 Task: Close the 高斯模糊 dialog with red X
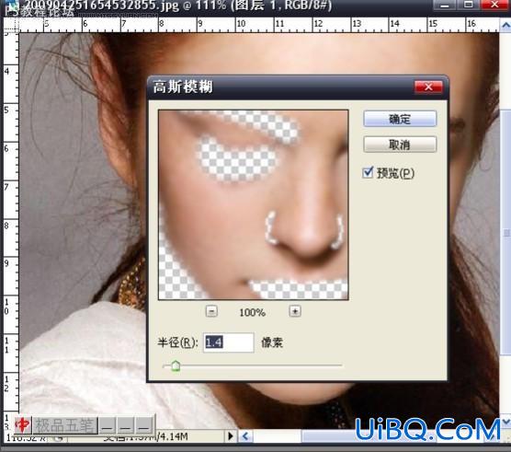point(428,87)
